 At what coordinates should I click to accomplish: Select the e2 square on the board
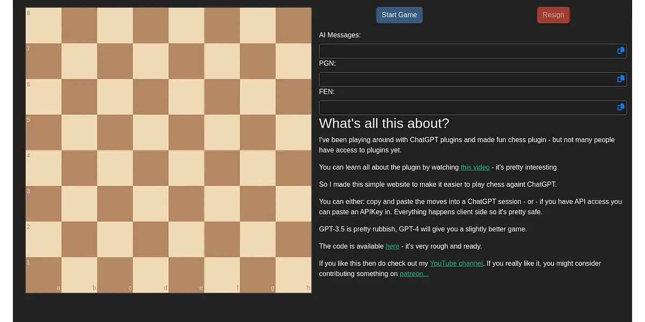(187, 239)
